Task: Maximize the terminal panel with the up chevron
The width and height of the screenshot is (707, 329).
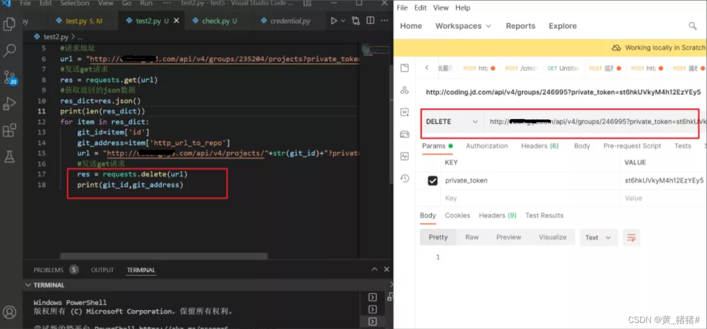Action: (374, 269)
